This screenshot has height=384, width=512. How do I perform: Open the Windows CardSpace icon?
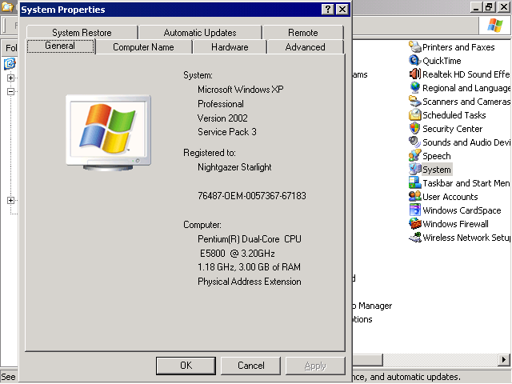[415, 210]
